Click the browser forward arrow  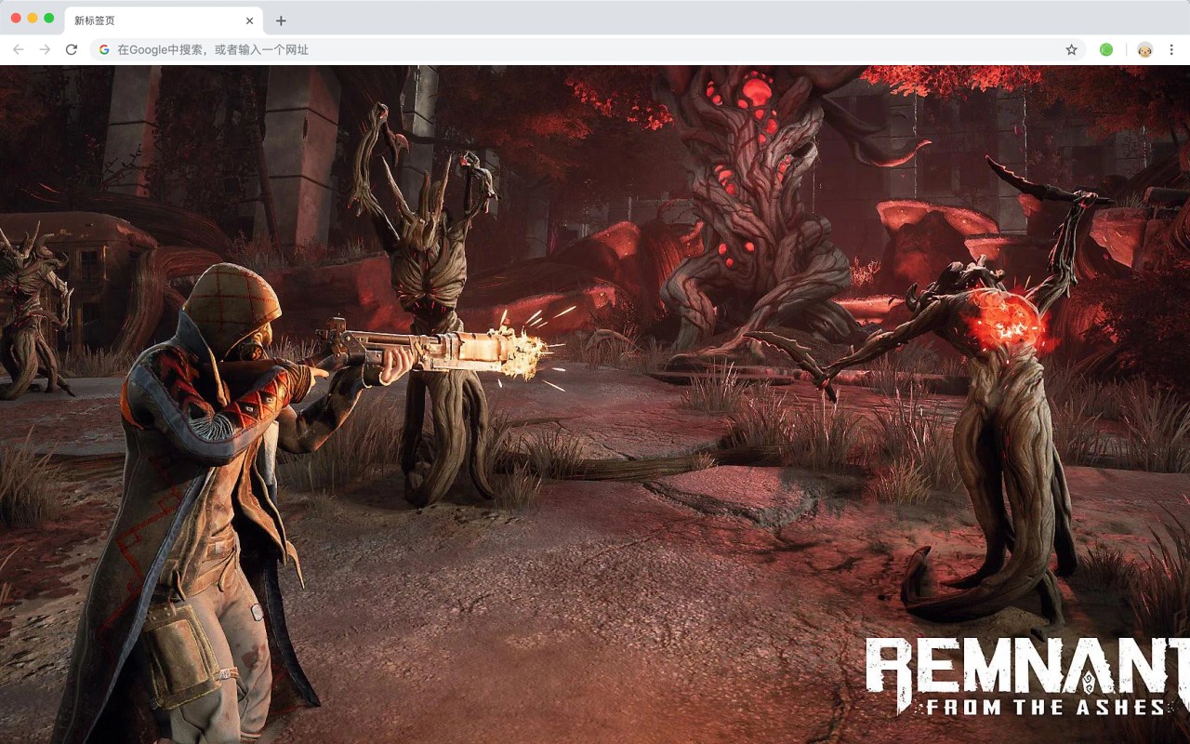(45, 49)
